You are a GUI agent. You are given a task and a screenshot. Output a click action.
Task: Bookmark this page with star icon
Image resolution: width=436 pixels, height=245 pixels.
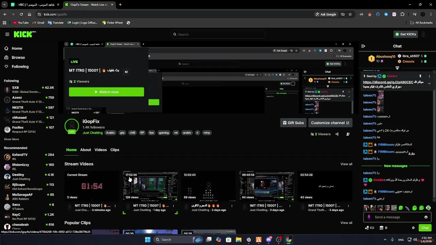(350, 14)
